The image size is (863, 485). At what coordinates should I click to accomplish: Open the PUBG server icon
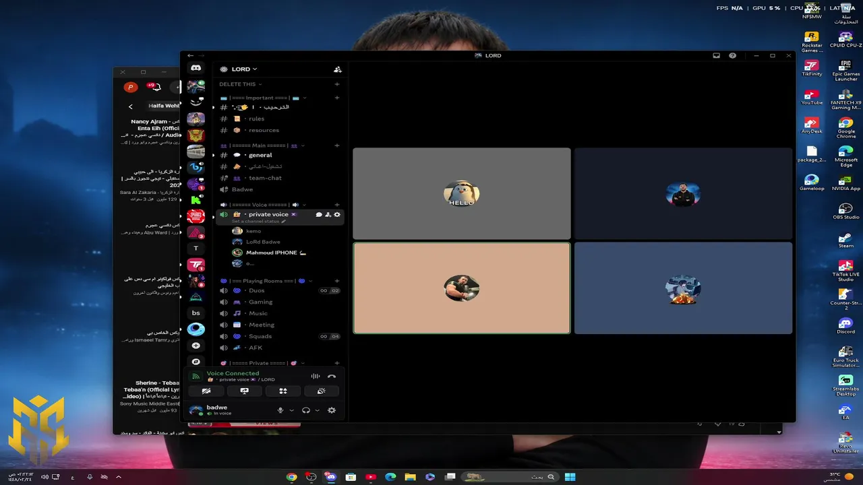(196, 216)
